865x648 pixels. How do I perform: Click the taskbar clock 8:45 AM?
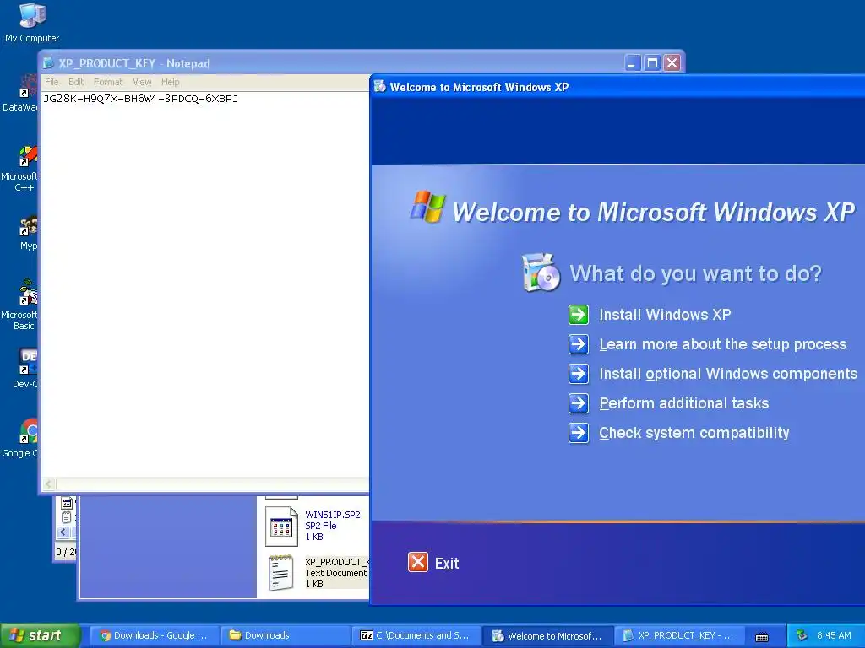[834, 635]
